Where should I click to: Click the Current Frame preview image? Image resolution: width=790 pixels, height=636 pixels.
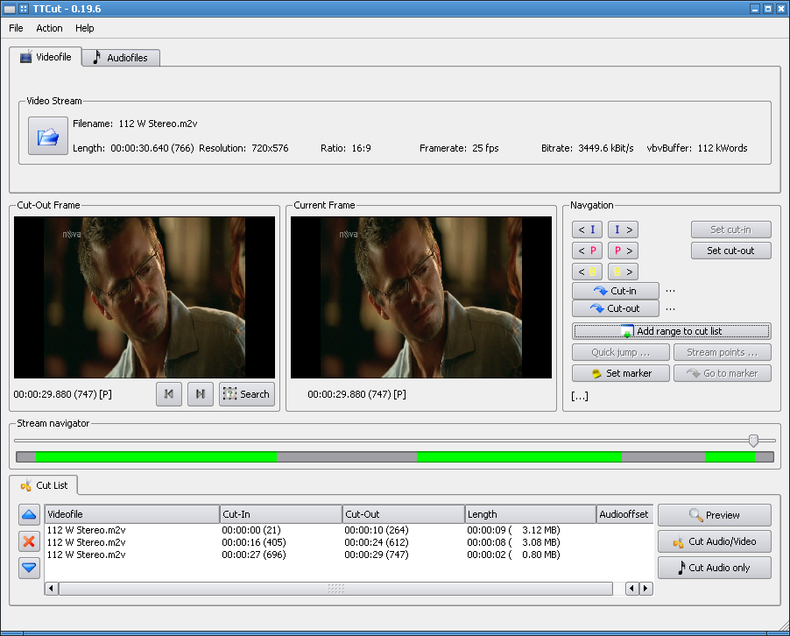point(421,297)
